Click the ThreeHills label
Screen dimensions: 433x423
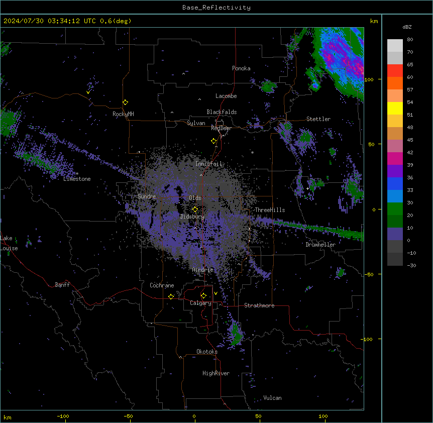coord(270,210)
